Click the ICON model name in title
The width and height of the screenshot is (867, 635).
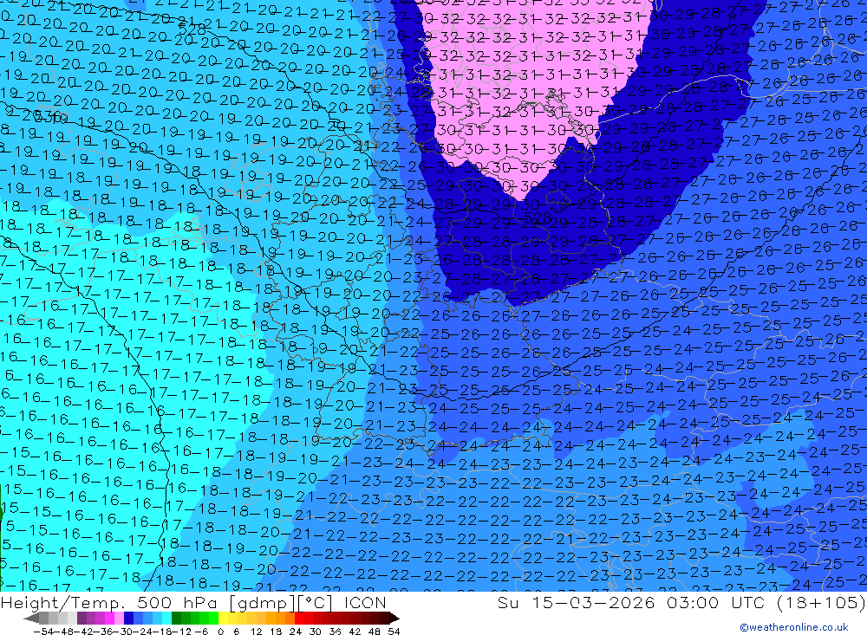pyautogui.click(x=365, y=602)
